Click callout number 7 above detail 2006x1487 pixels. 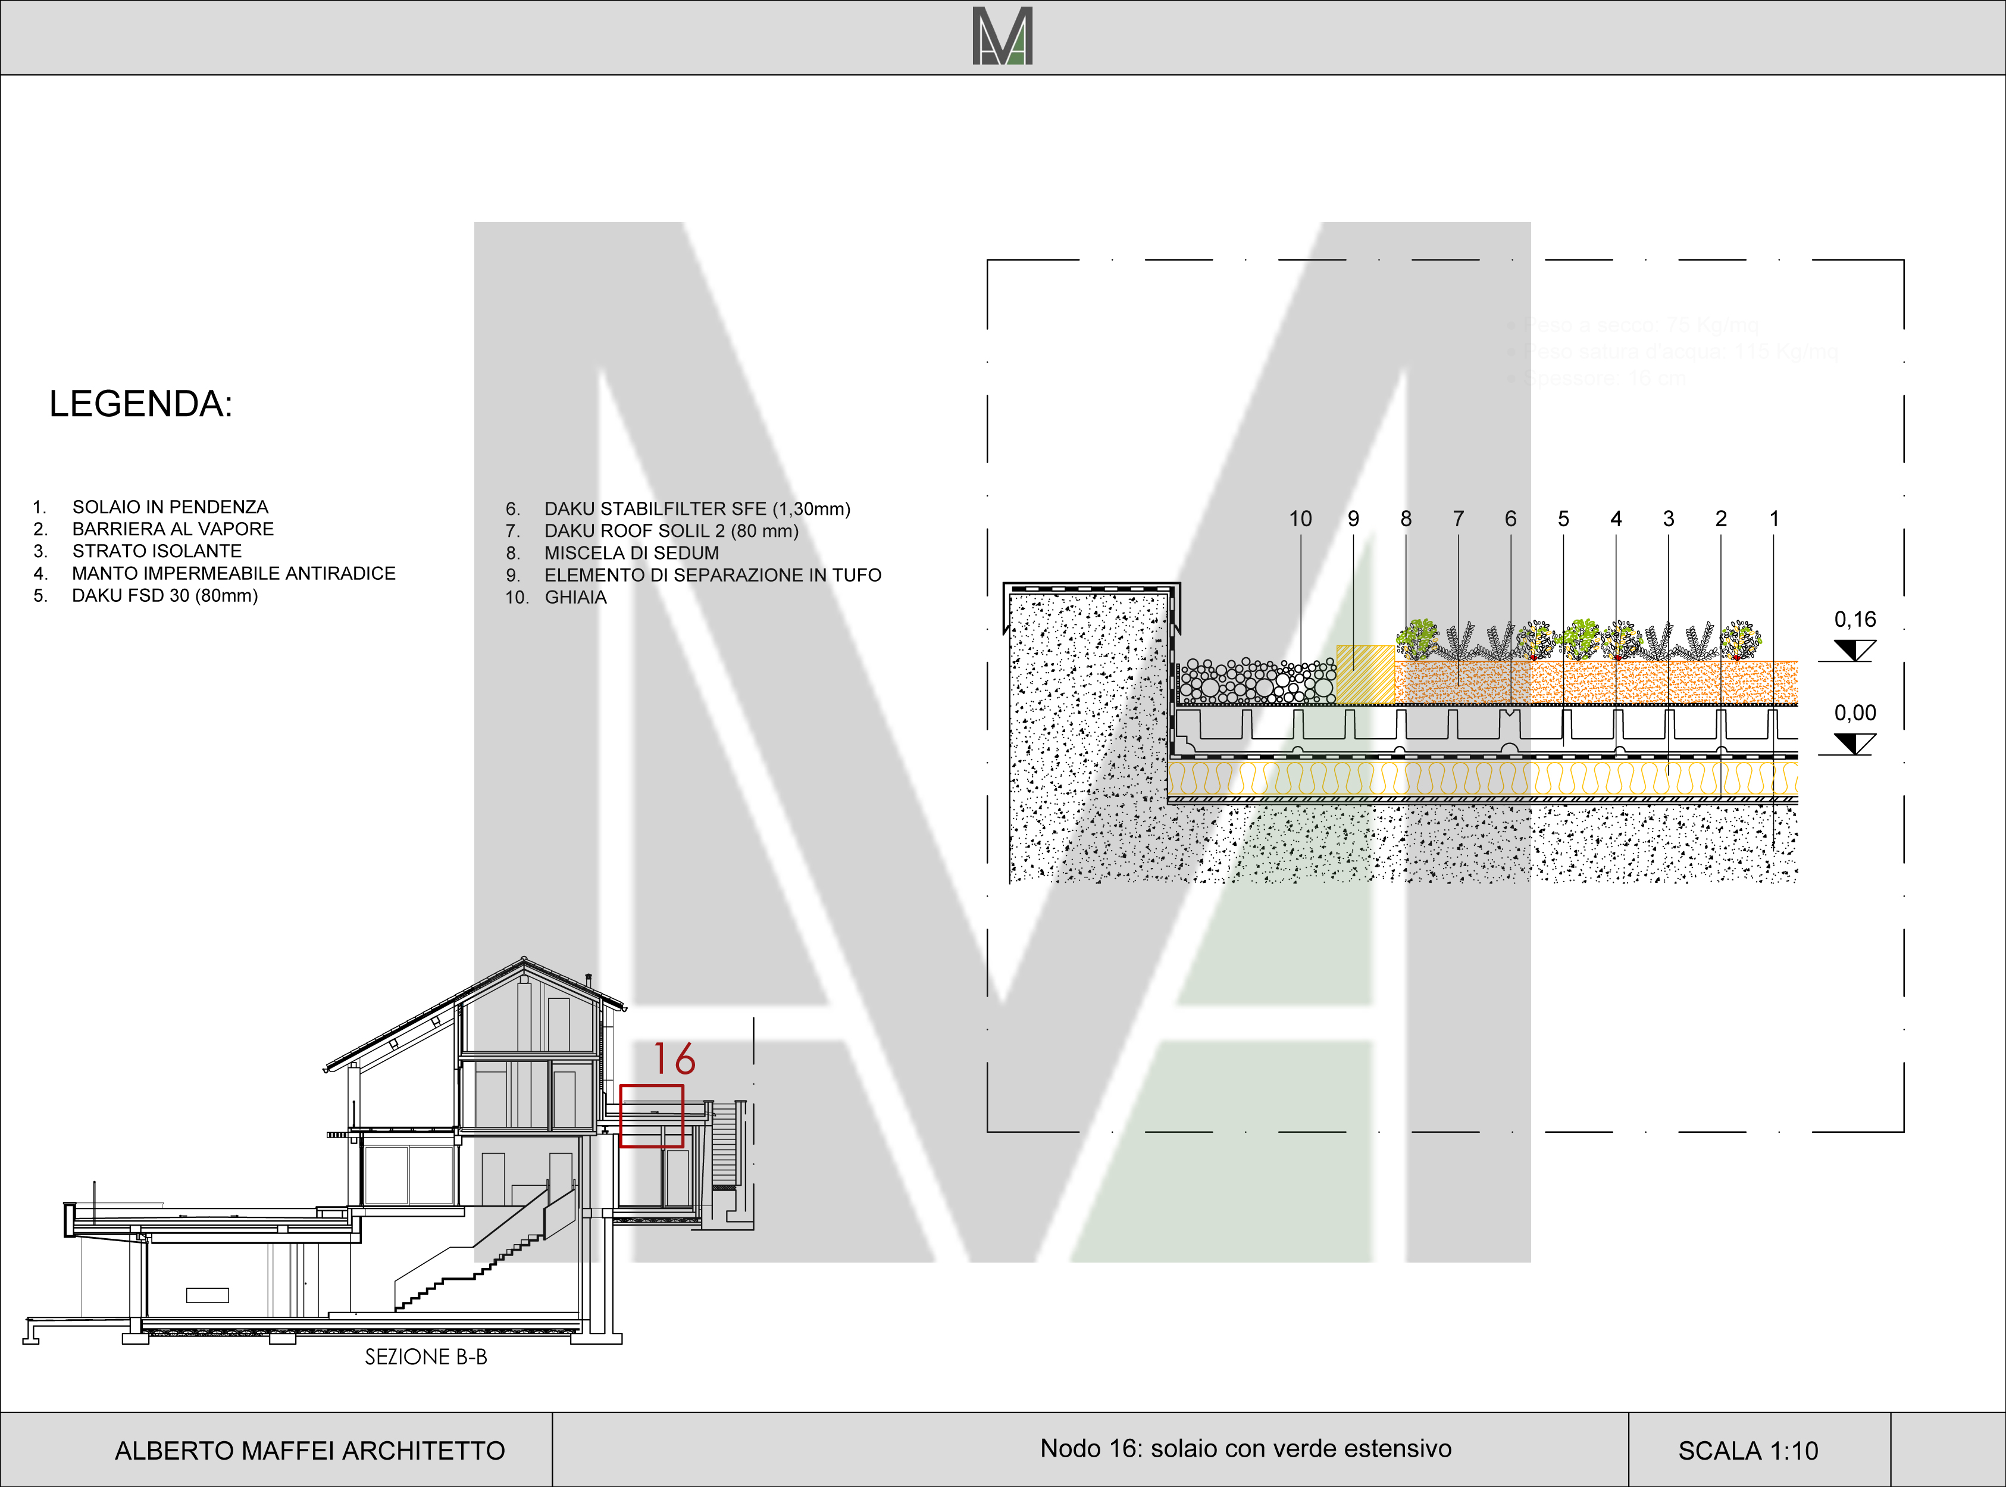(1458, 518)
